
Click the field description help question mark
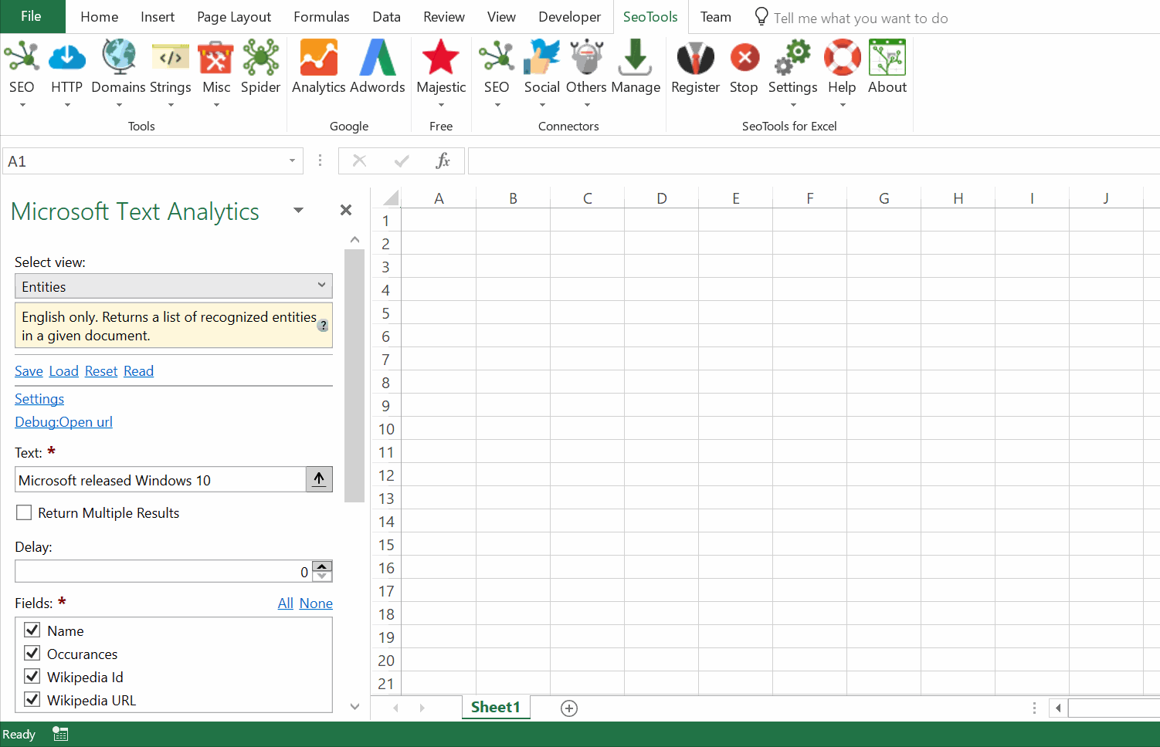[x=324, y=326]
